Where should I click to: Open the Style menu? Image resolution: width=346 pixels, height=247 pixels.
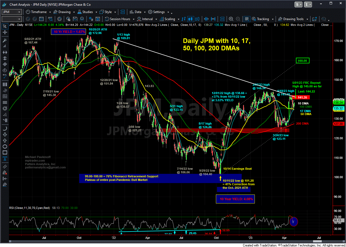(x=106, y=12)
